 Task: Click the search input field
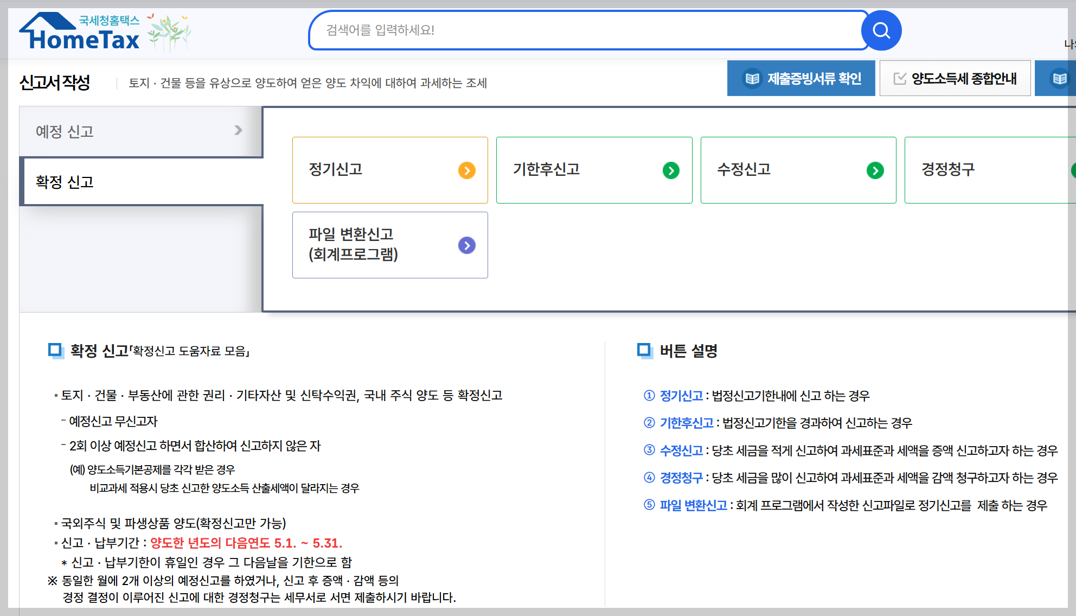click(586, 30)
